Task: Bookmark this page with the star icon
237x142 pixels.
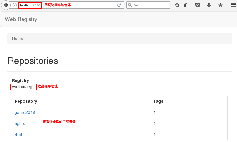Action: click(x=177, y=5)
